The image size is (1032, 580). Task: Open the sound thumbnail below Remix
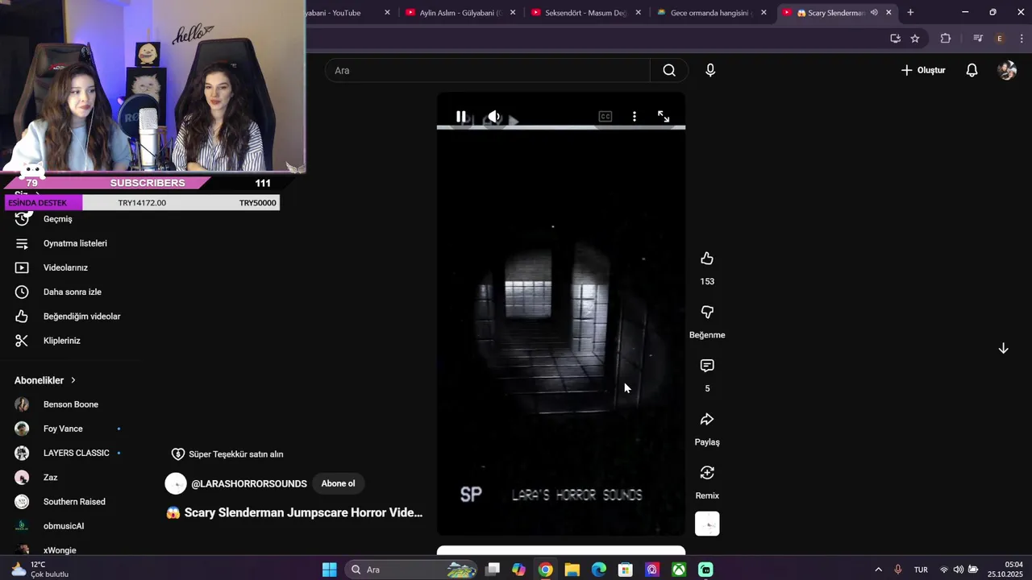[707, 524]
